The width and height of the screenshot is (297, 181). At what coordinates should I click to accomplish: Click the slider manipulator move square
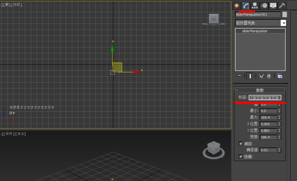tap(11, 113)
